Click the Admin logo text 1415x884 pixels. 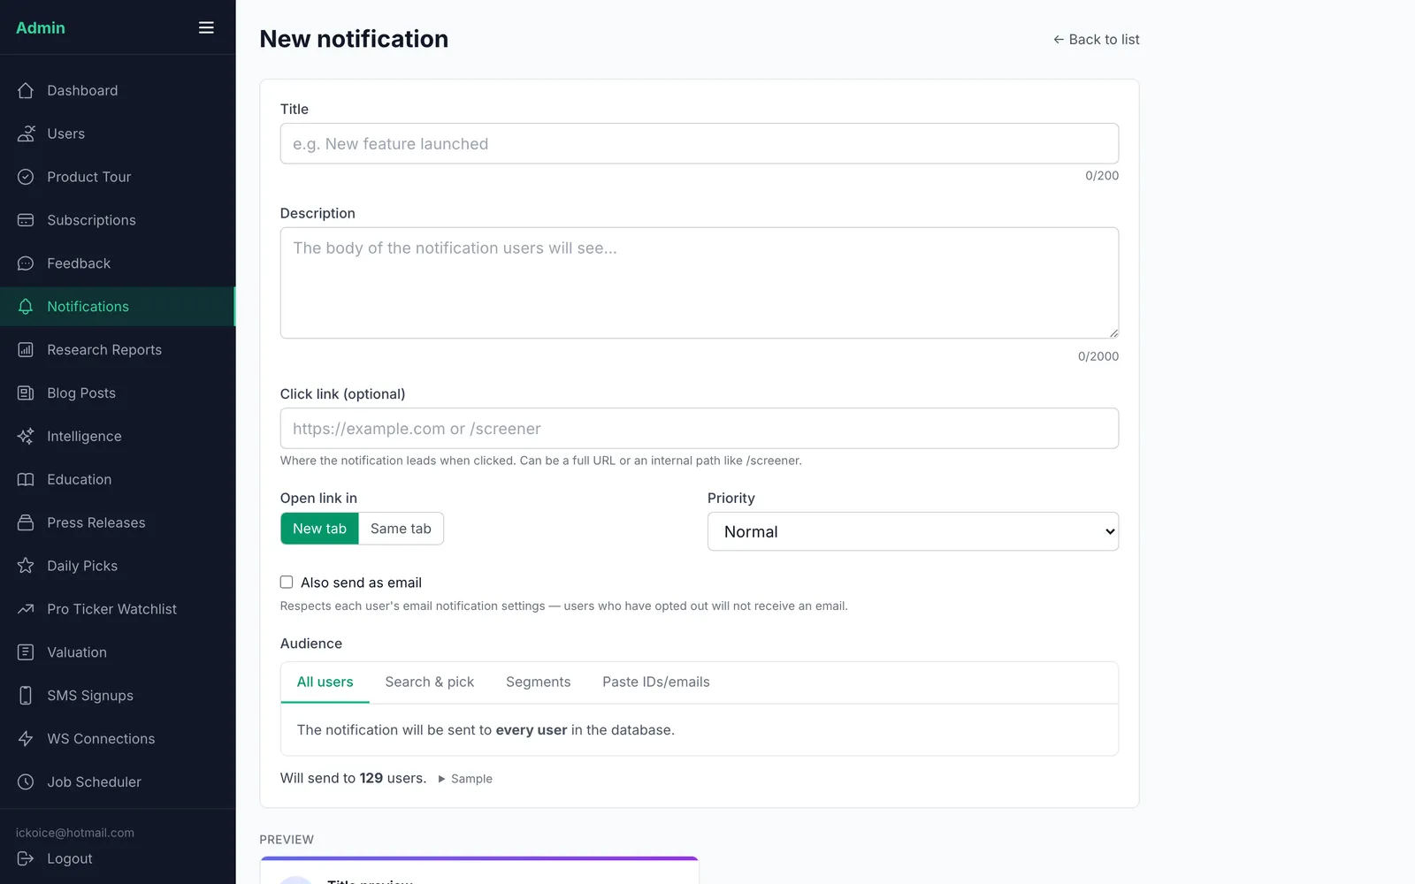tap(41, 27)
